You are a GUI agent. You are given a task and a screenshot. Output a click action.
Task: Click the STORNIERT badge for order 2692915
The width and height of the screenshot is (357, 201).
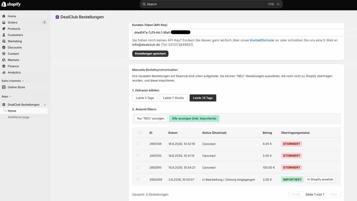click(x=291, y=167)
